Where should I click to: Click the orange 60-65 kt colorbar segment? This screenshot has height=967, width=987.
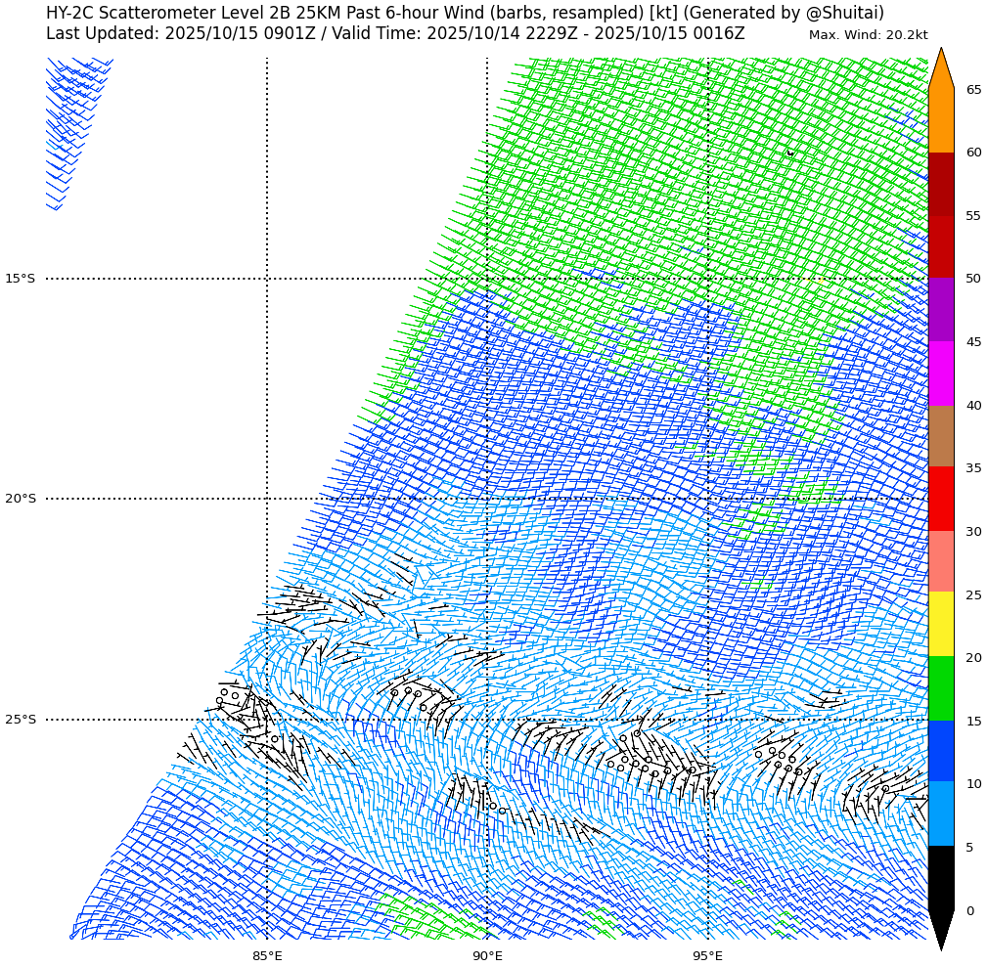point(940,120)
